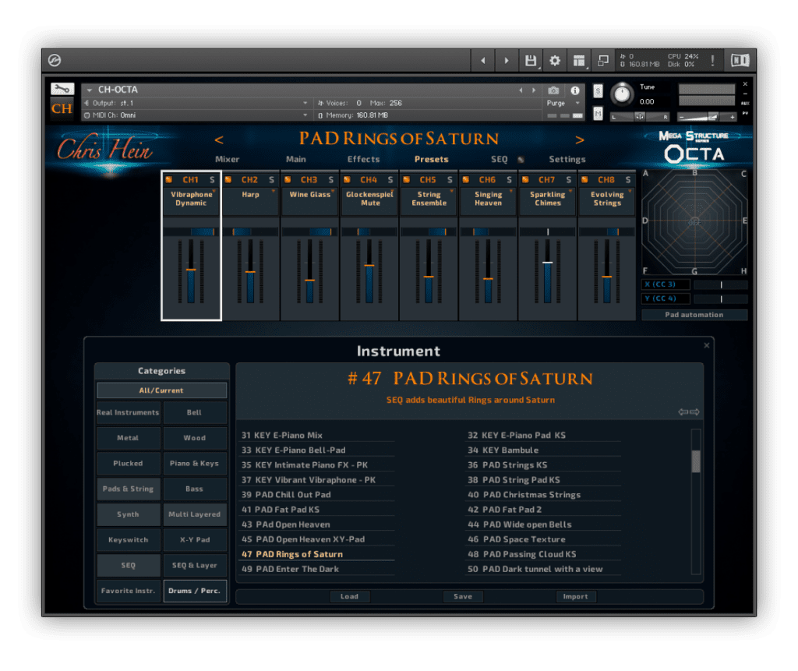
Task: Toggle the M mute button in instrument header
Action: point(598,113)
